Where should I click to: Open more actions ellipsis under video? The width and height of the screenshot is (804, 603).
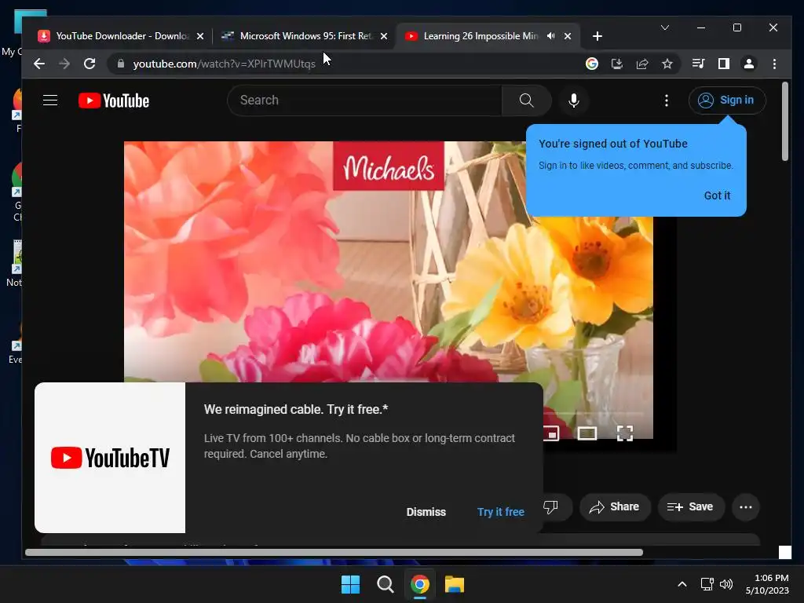click(x=746, y=507)
